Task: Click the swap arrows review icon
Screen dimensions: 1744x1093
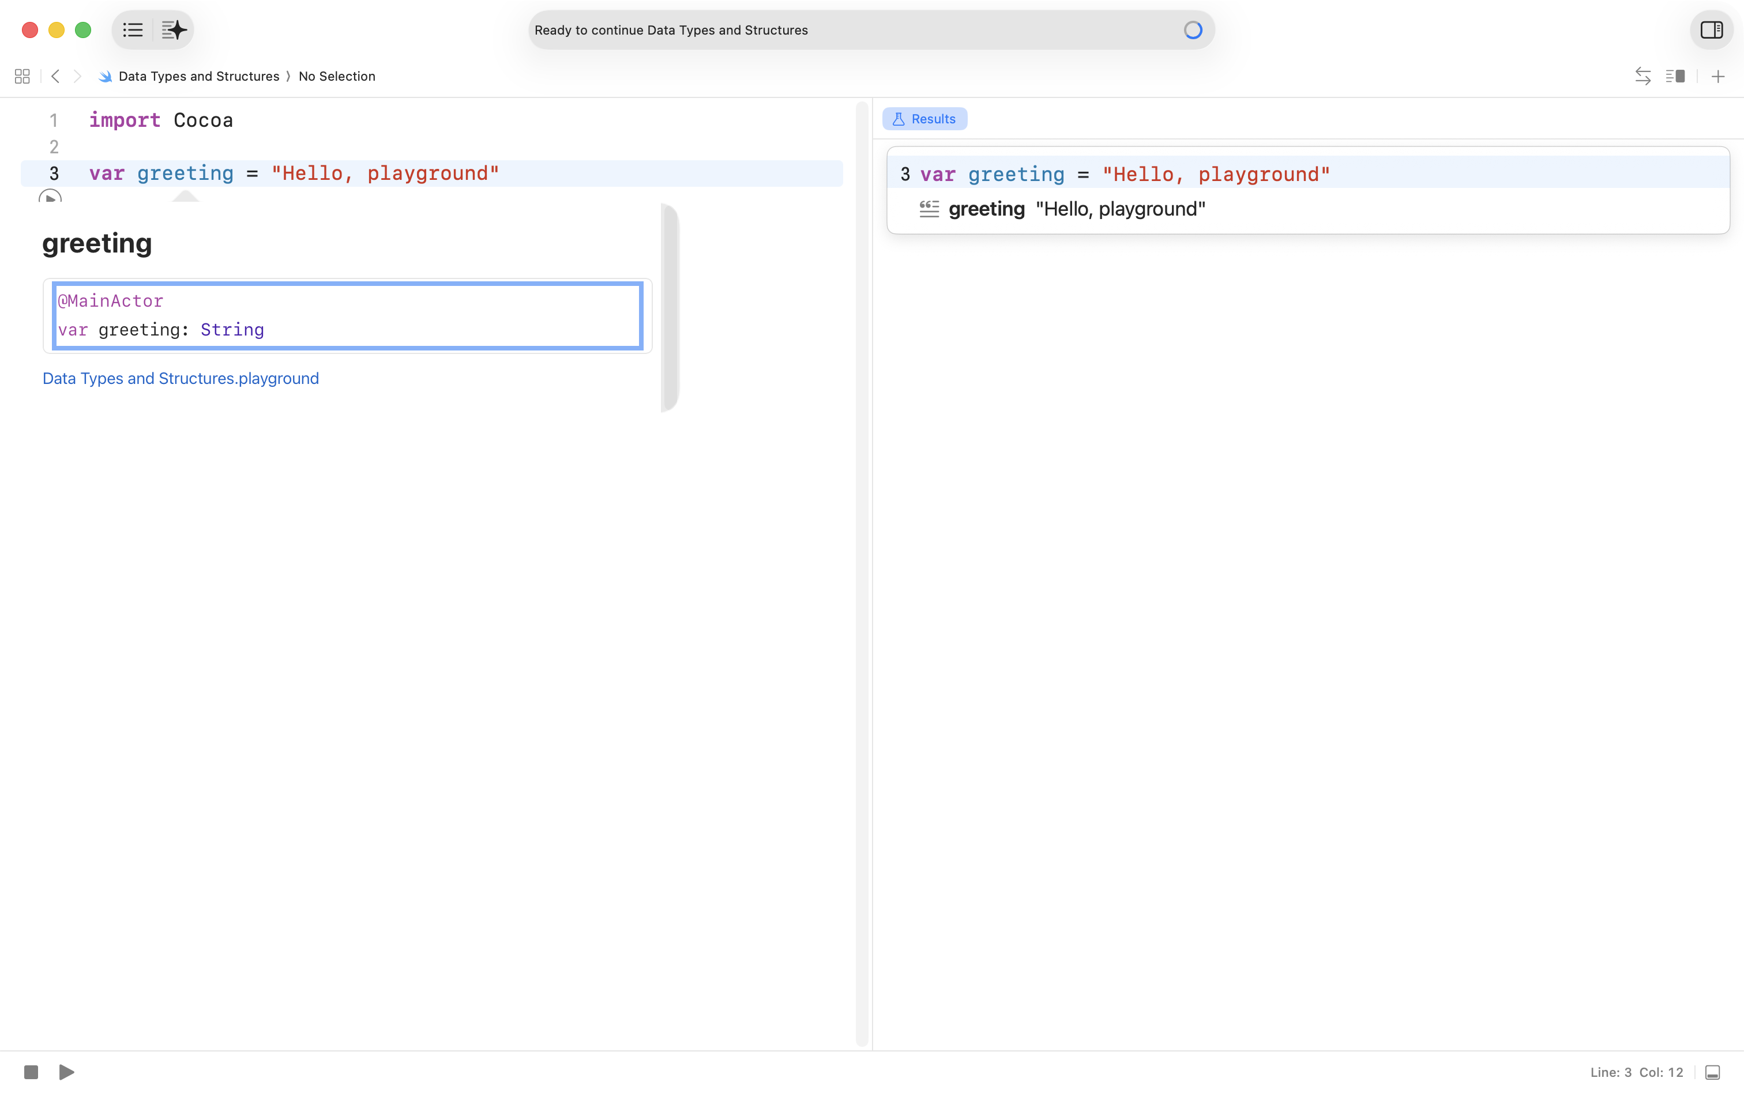Action: click(1642, 77)
